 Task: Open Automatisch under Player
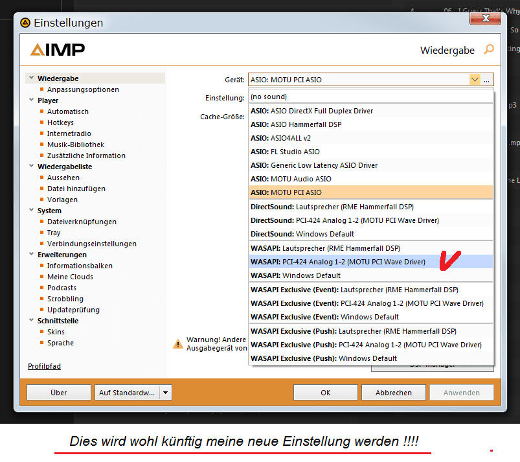click(x=68, y=111)
